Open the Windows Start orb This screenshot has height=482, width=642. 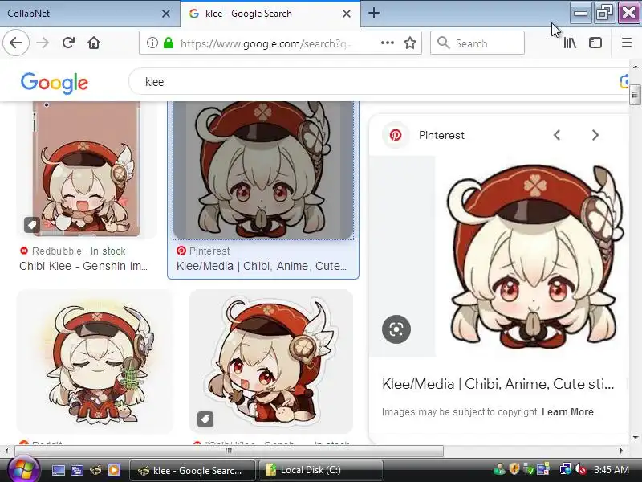23,469
